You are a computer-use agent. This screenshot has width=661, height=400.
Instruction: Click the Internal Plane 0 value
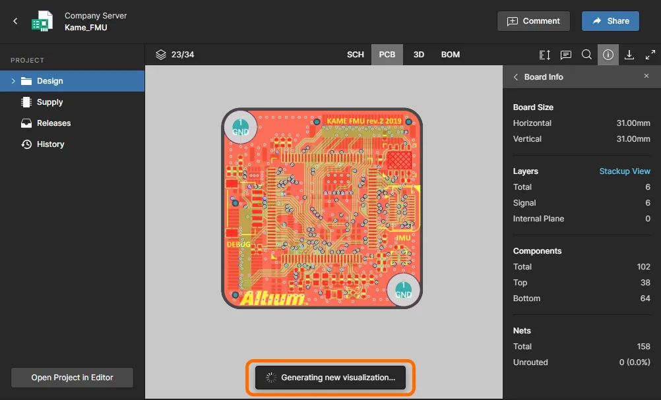[648, 219]
